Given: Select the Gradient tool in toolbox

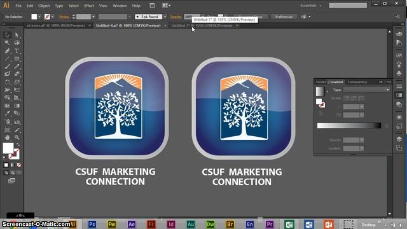Looking at the screenshot, I should [17, 106].
